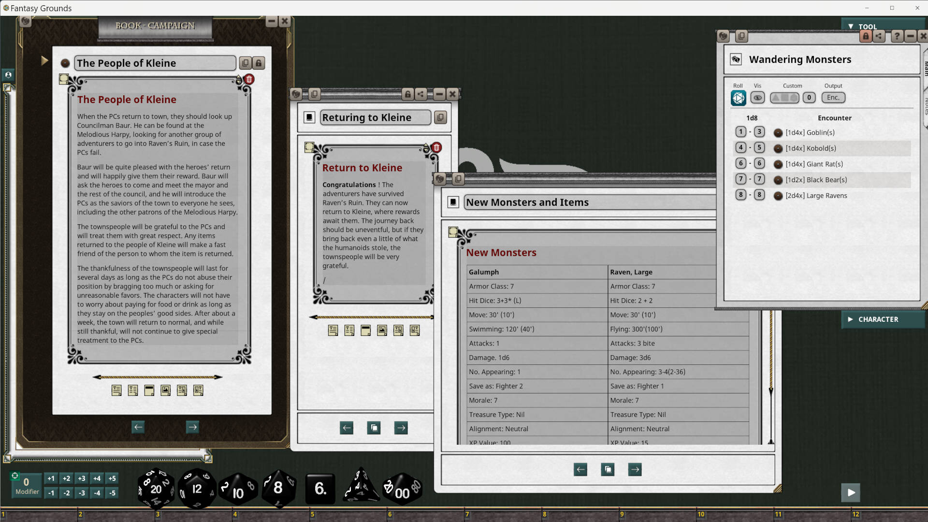
Task: Roll the black d20 die
Action: (x=156, y=488)
